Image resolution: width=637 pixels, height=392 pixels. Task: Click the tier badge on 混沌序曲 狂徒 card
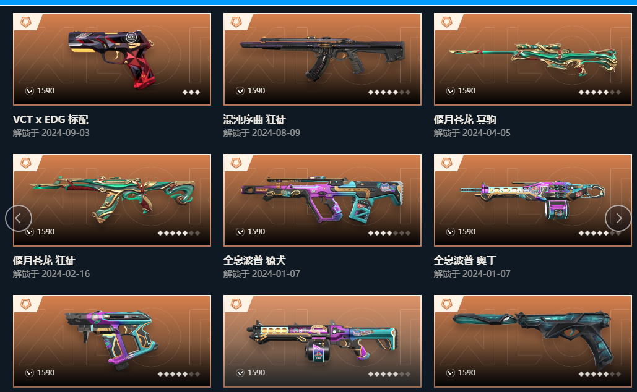(236, 22)
